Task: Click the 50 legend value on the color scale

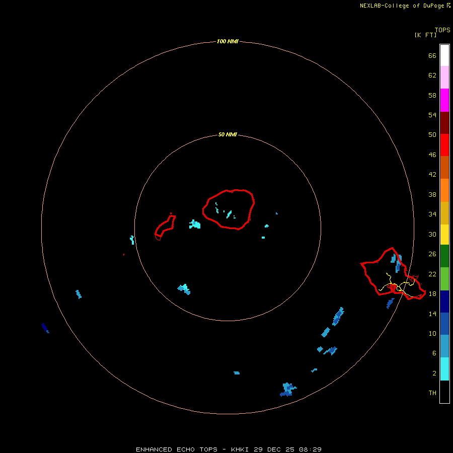Action: coord(432,134)
